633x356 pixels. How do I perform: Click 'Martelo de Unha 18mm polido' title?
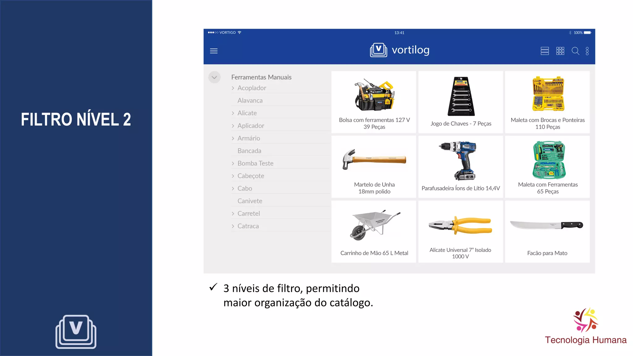(374, 188)
